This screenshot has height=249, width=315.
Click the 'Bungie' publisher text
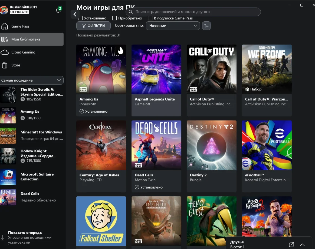196,180
